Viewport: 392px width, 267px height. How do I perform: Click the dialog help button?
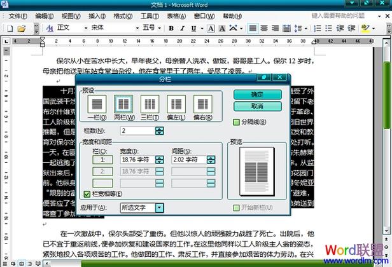(264, 77)
